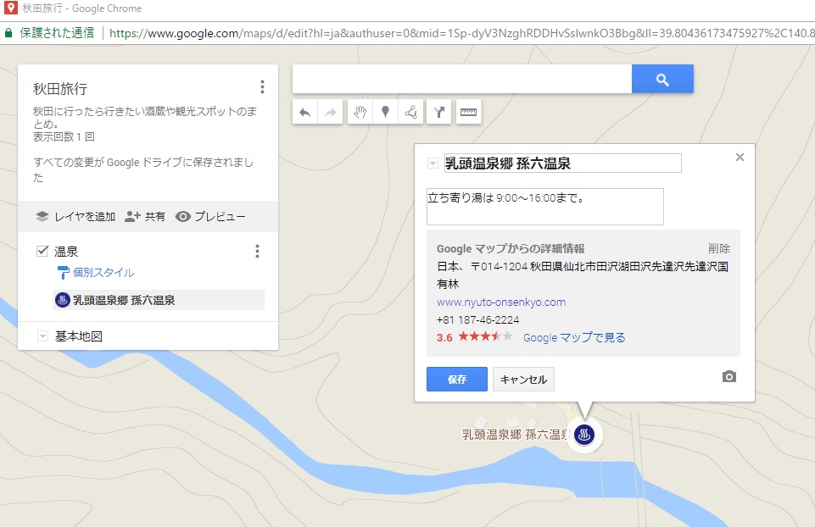Screen dimensions: 815x527
Task: Click 削除 to remove Google Maps details
Action: (719, 248)
